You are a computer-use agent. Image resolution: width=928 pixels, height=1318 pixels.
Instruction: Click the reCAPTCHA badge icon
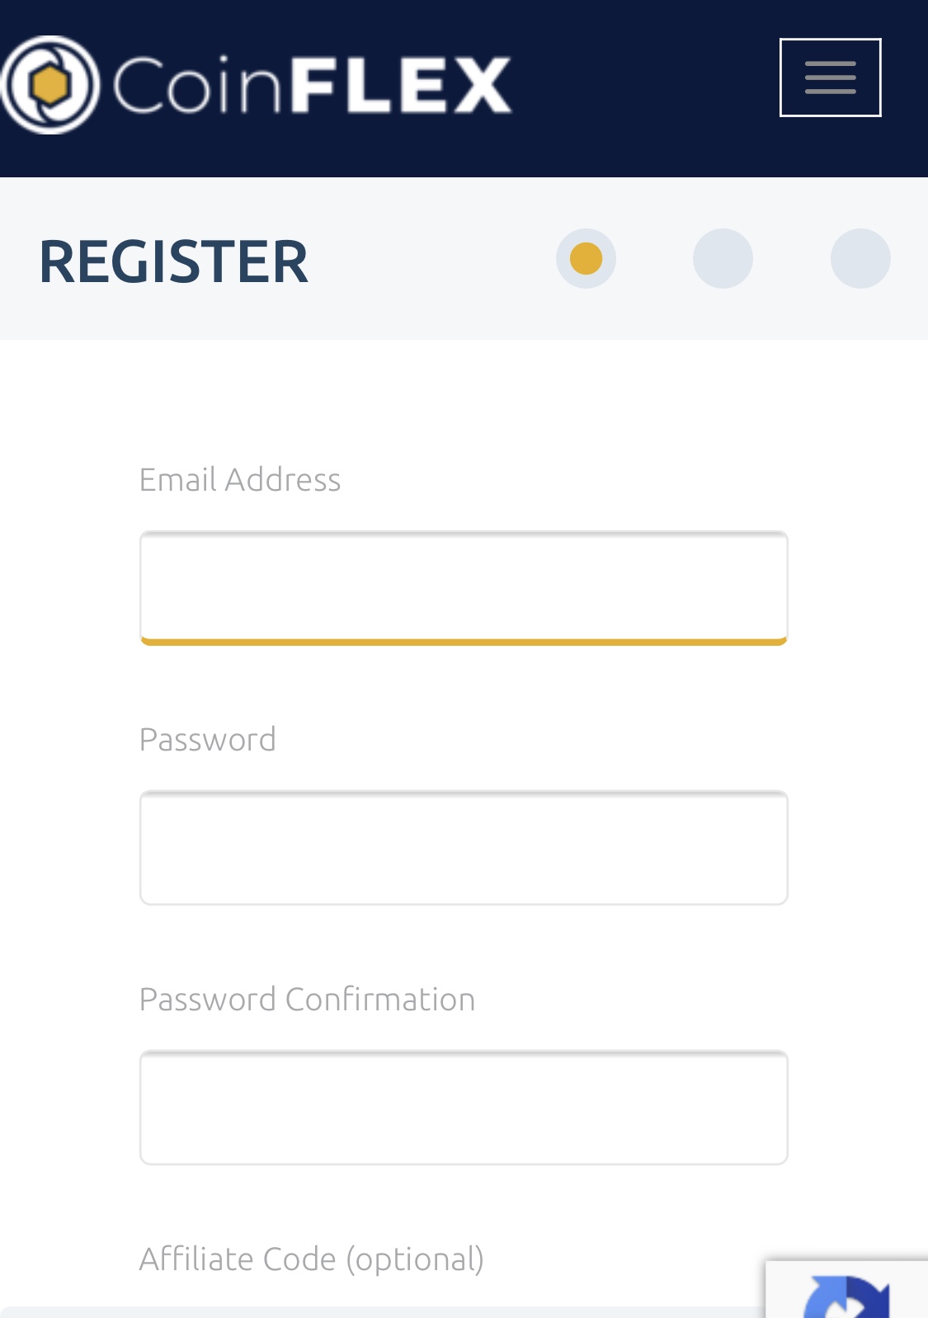pyautogui.click(x=847, y=1295)
